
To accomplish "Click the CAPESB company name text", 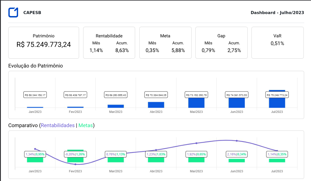I will pos(32,13).
